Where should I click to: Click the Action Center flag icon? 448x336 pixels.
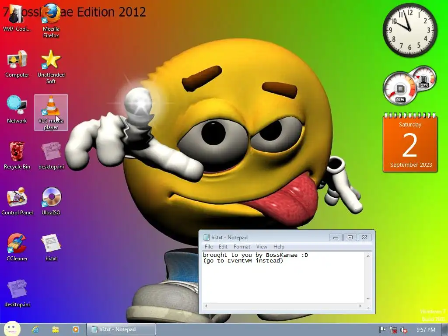(382, 330)
